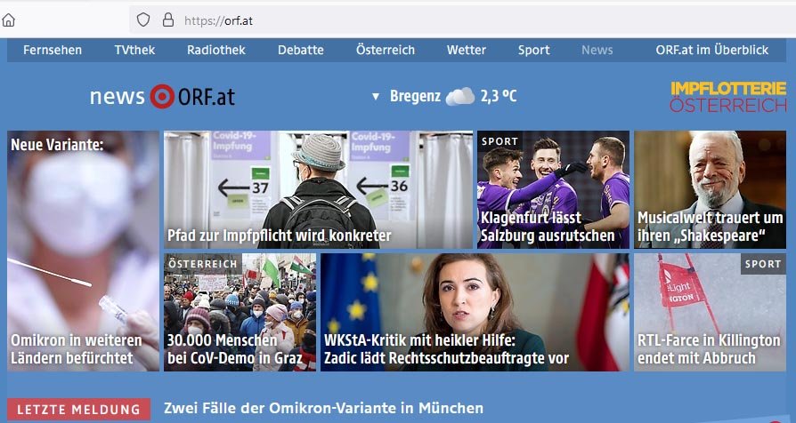This screenshot has height=423, width=796.
Task: Click the ÖSTERREICH tag on demo photo
Action: (x=203, y=264)
